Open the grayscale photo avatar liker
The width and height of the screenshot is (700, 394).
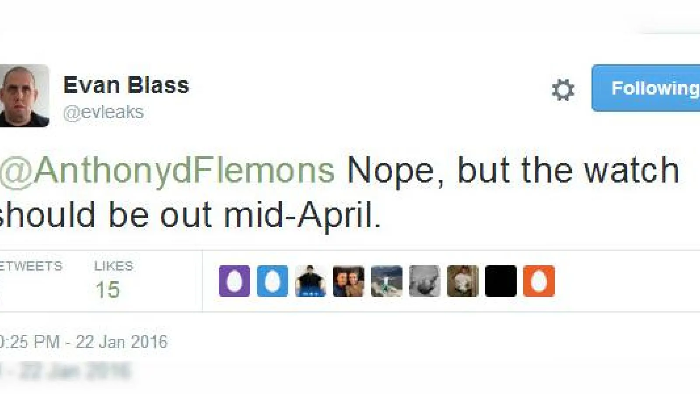pos(425,281)
